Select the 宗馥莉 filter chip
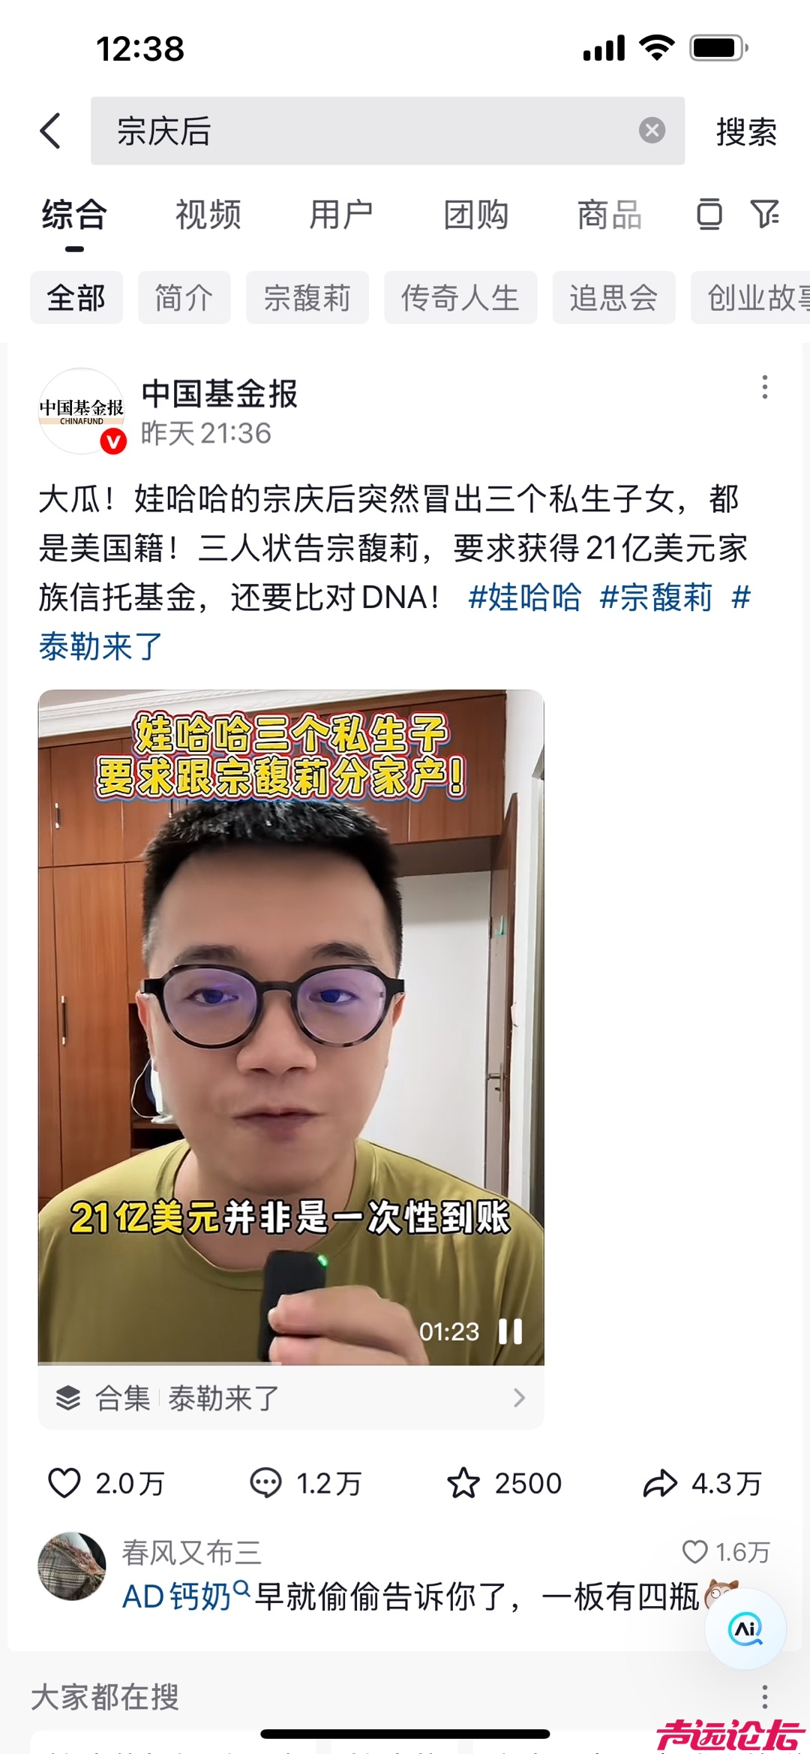Viewport: 810px width, 1754px height. pos(307,298)
